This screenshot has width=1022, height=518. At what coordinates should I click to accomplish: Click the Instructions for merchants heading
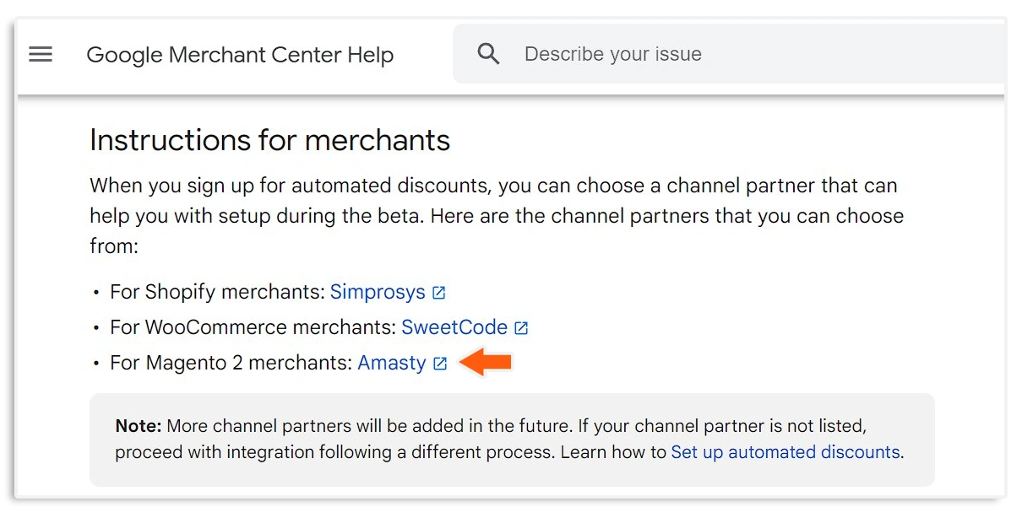click(x=269, y=140)
